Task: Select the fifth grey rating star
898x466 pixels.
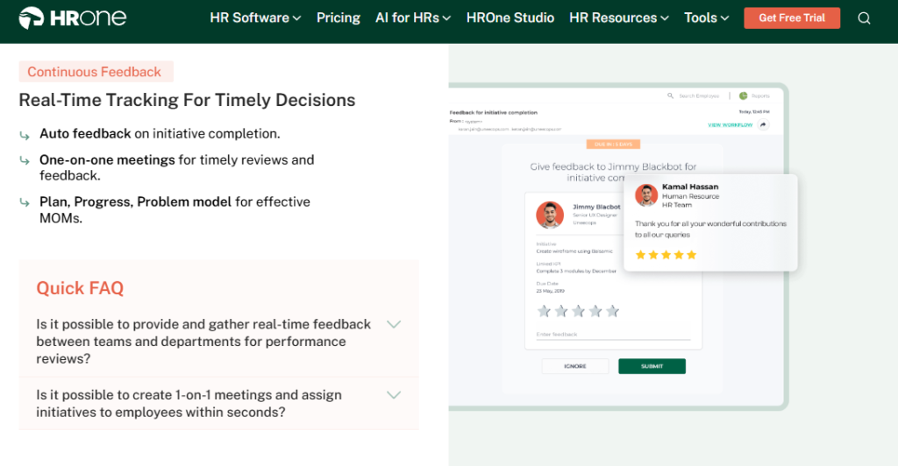Action: [613, 311]
